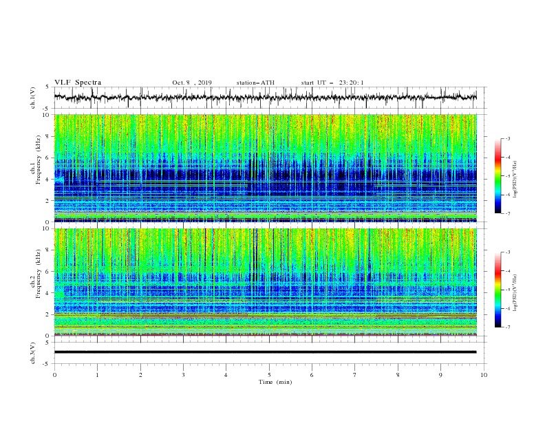Click the ch.2 spectrogram panel
Image resolution: width=545 pixels, height=421 pixels.
265,282
